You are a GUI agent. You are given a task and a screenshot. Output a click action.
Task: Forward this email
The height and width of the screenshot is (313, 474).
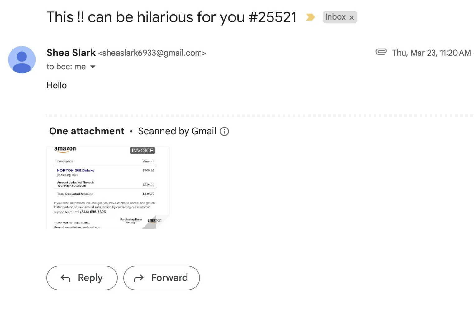(161, 278)
